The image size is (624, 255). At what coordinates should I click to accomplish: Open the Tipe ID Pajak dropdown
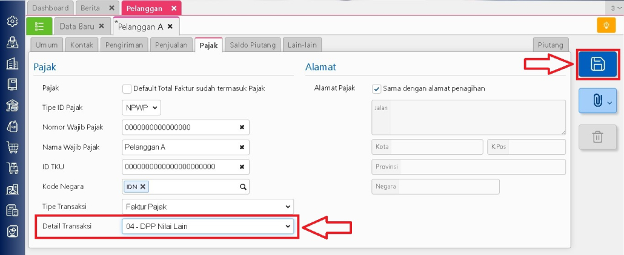click(x=142, y=108)
